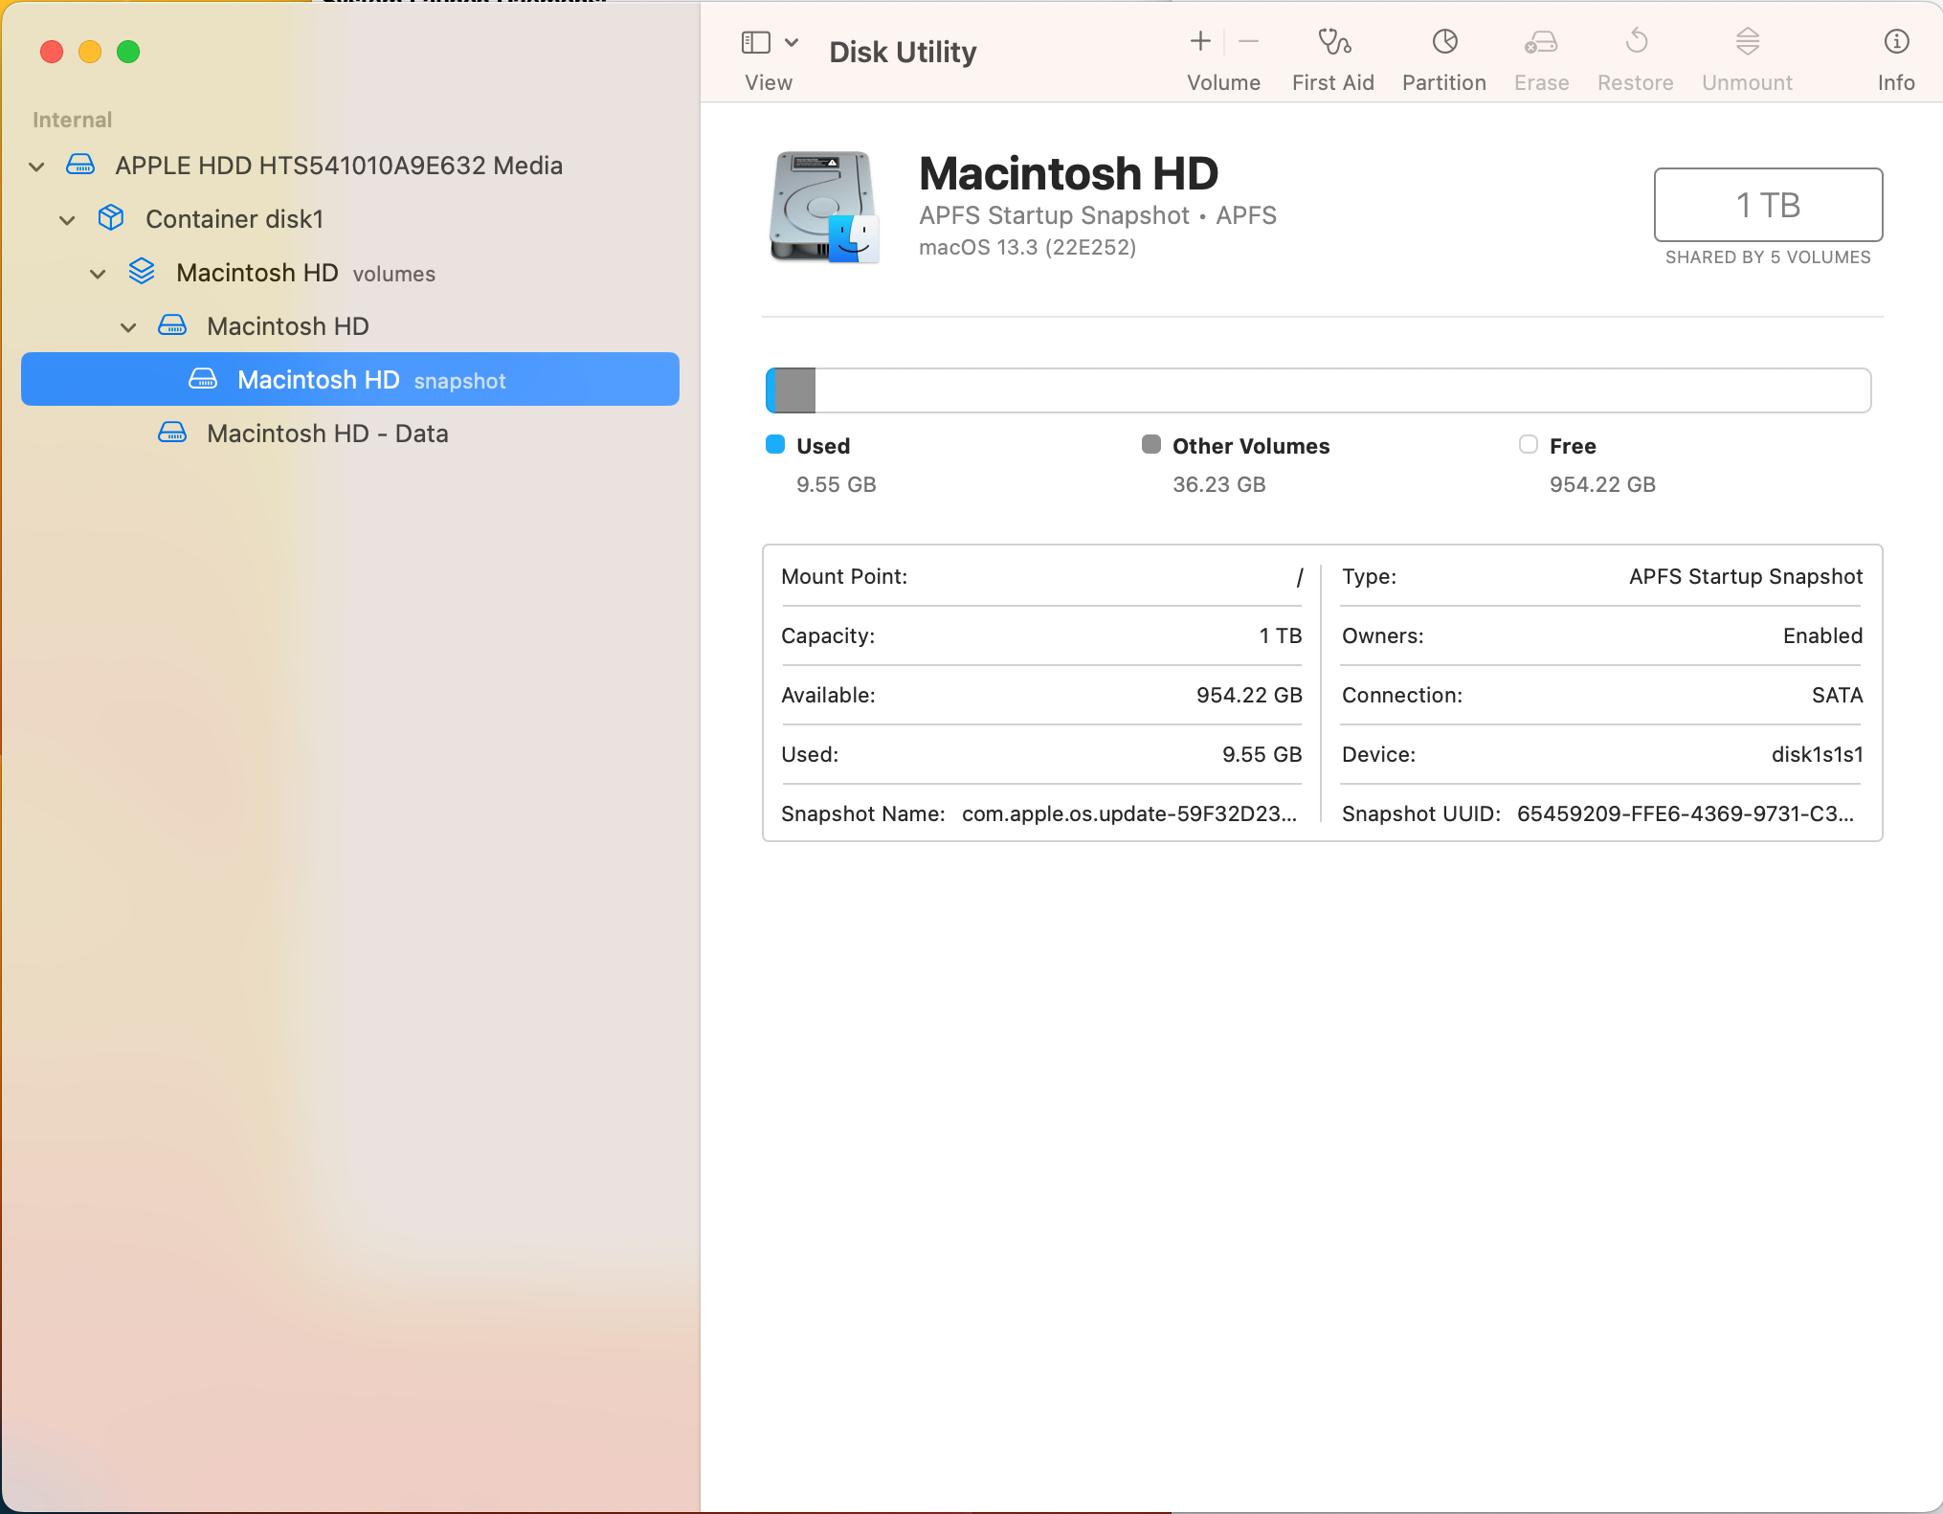Delete the volume with the minus button

coord(1248,41)
